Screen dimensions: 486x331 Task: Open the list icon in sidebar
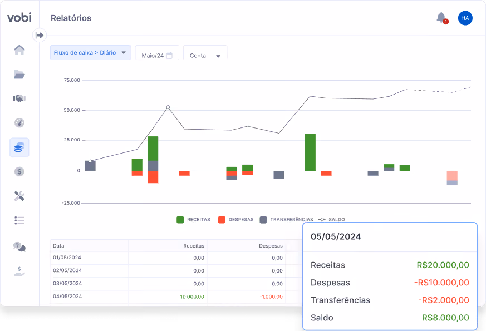[19, 220]
